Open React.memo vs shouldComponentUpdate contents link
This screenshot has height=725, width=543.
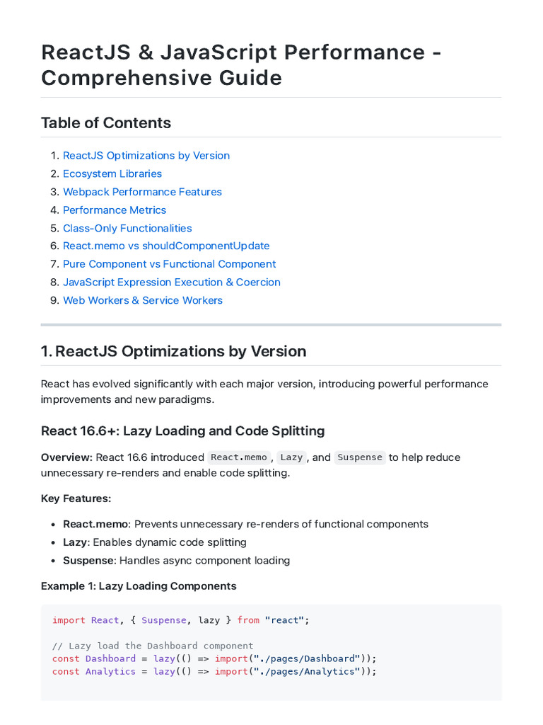pos(166,246)
